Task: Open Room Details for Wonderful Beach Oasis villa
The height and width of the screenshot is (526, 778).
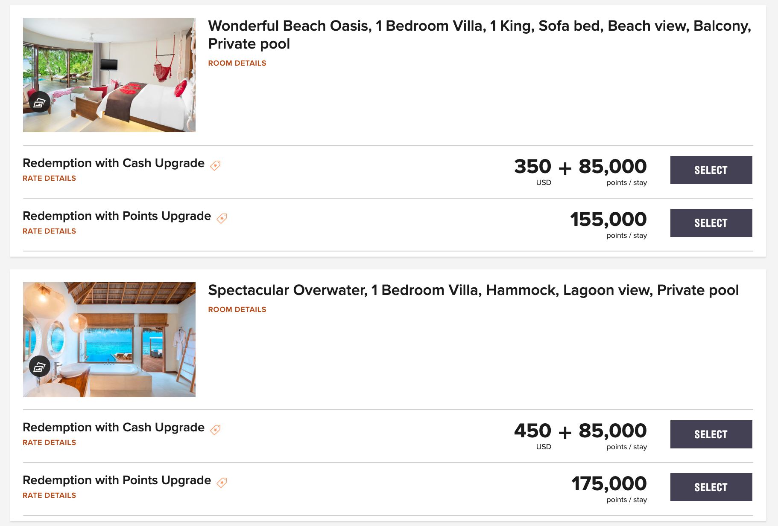Action: (x=237, y=63)
